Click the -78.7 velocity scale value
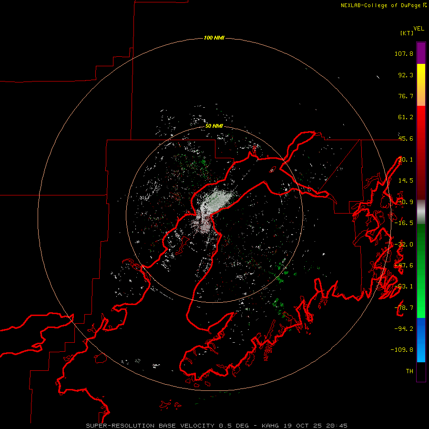The height and width of the screenshot is (429, 429). tap(404, 308)
